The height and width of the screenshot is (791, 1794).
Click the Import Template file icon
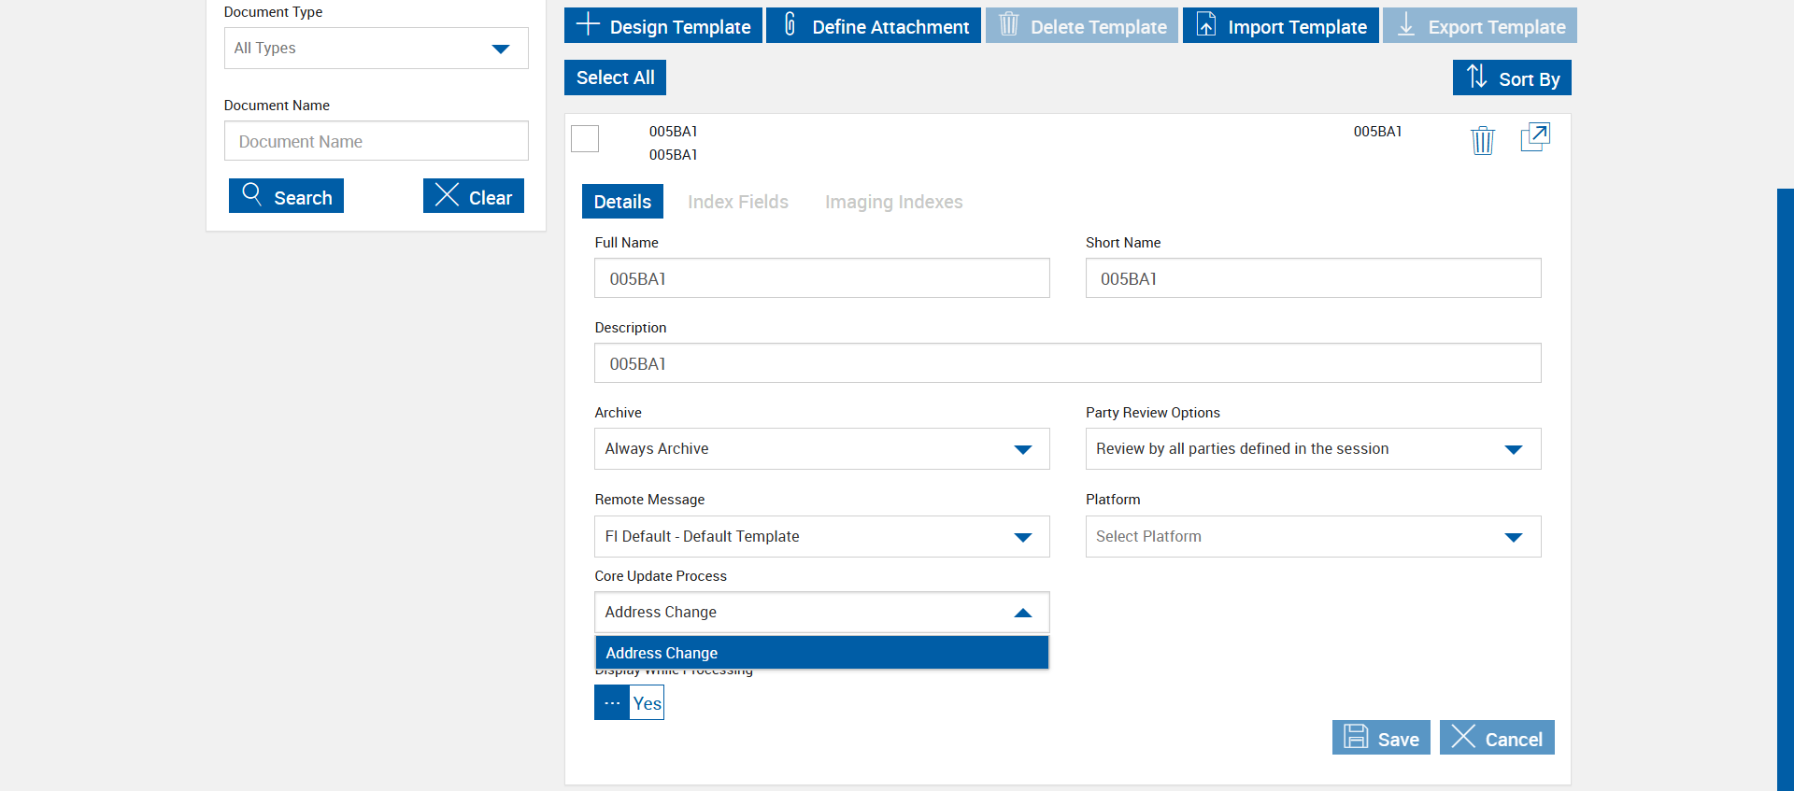coord(1206,24)
